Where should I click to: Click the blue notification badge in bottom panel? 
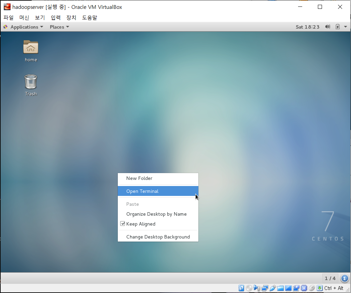click(345, 278)
